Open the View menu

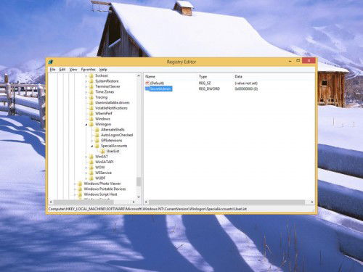73,70
